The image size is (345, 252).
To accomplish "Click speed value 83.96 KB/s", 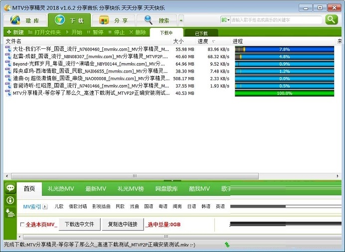I will point(218,49).
